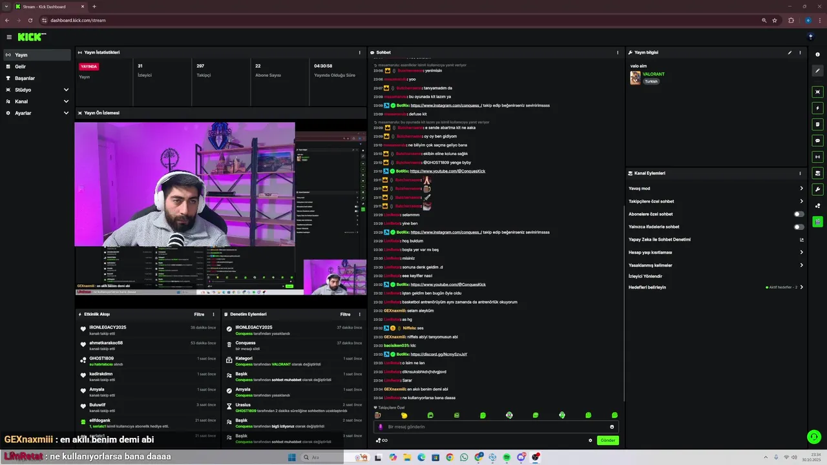The image size is (827, 465).
Task: Open Yayın bilgisi panel three-dot menu
Action: click(x=800, y=52)
